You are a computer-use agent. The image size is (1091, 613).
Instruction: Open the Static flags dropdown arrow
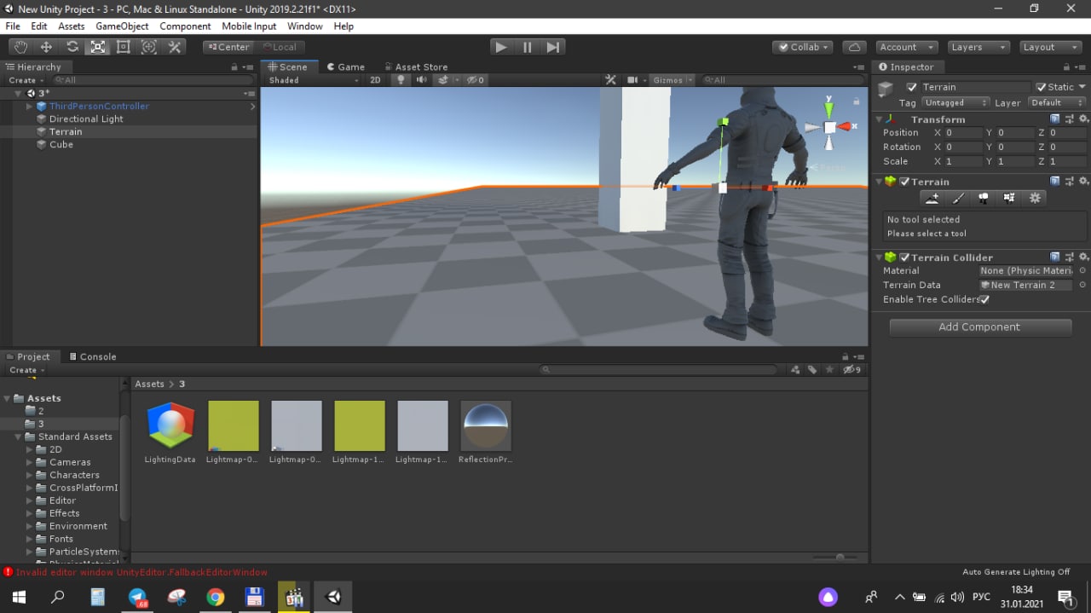(1082, 87)
